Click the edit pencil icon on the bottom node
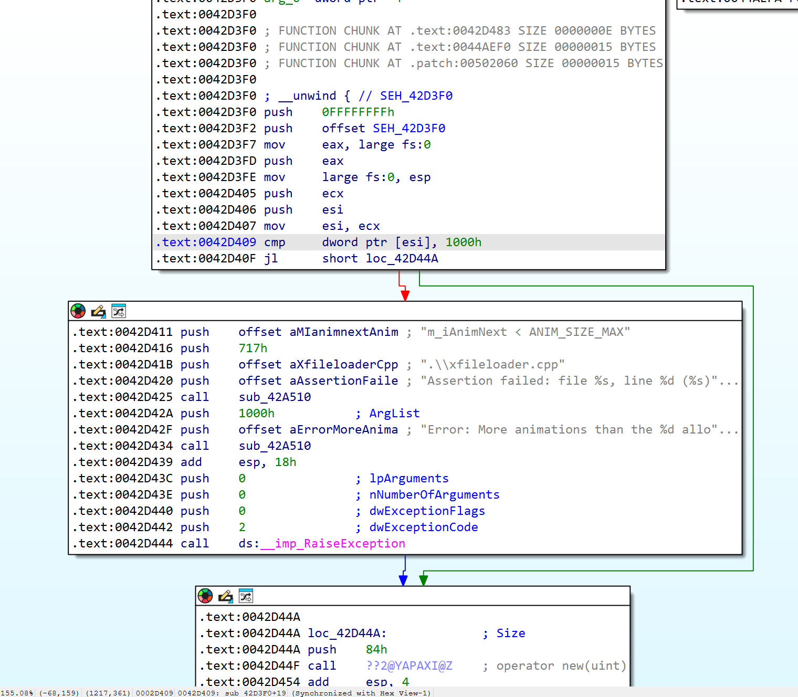 click(225, 596)
